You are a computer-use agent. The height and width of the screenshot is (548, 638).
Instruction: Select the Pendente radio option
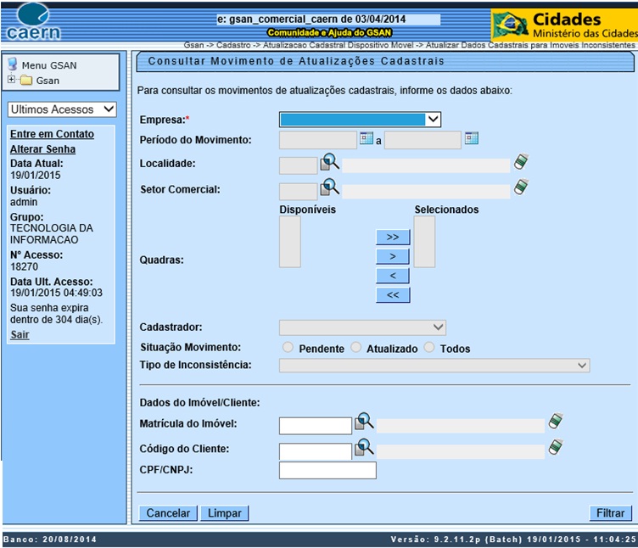(288, 348)
